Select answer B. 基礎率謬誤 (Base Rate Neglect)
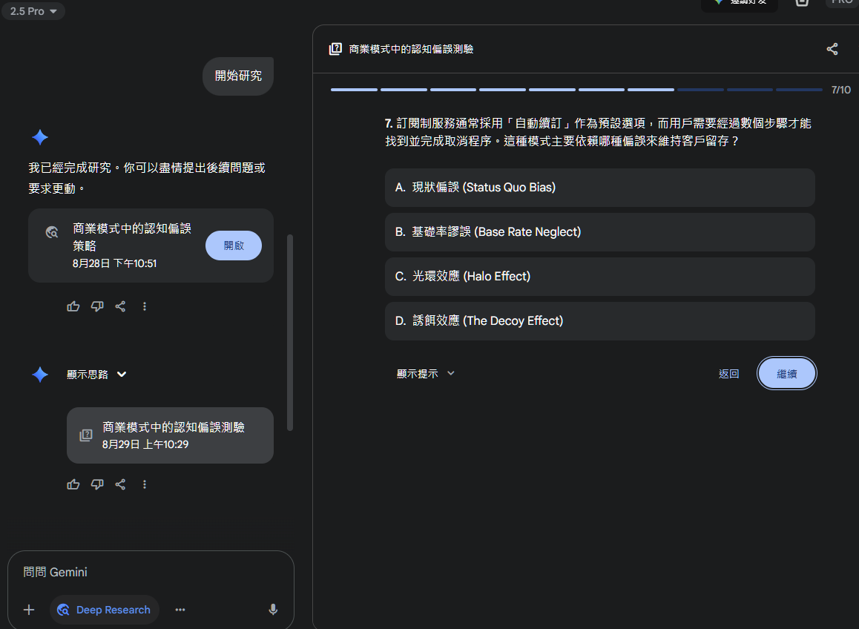The width and height of the screenshot is (859, 629). (599, 232)
